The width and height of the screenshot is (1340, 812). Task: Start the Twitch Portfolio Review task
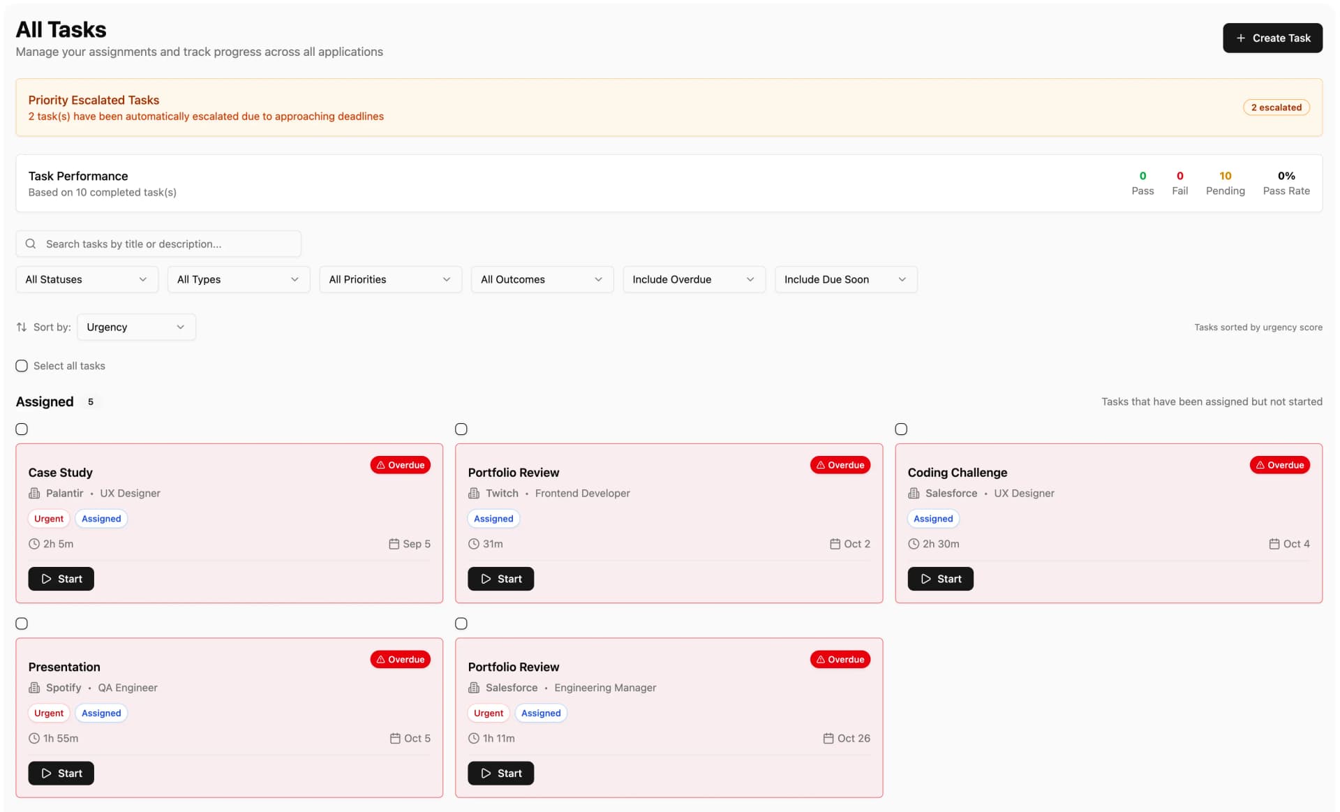[x=500, y=579]
